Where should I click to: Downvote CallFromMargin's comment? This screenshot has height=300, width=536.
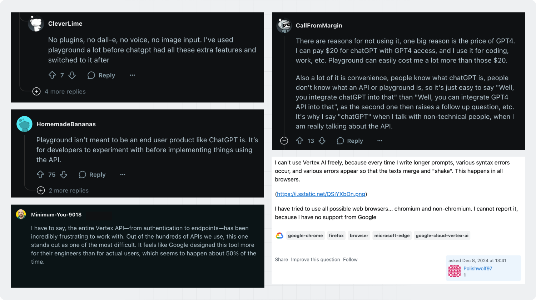point(322,141)
